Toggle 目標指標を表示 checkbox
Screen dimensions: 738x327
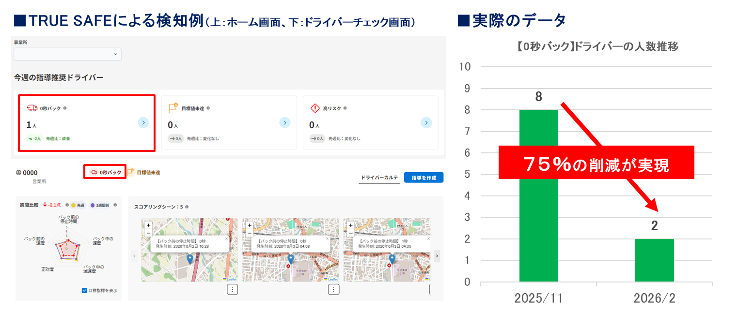(84, 290)
